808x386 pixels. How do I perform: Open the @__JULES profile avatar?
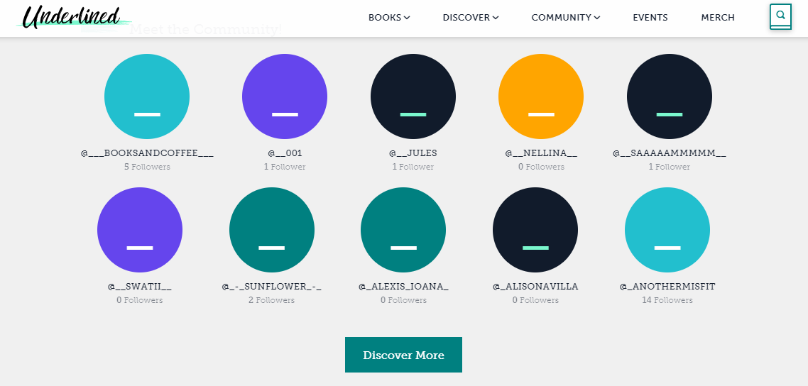tap(413, 96)
